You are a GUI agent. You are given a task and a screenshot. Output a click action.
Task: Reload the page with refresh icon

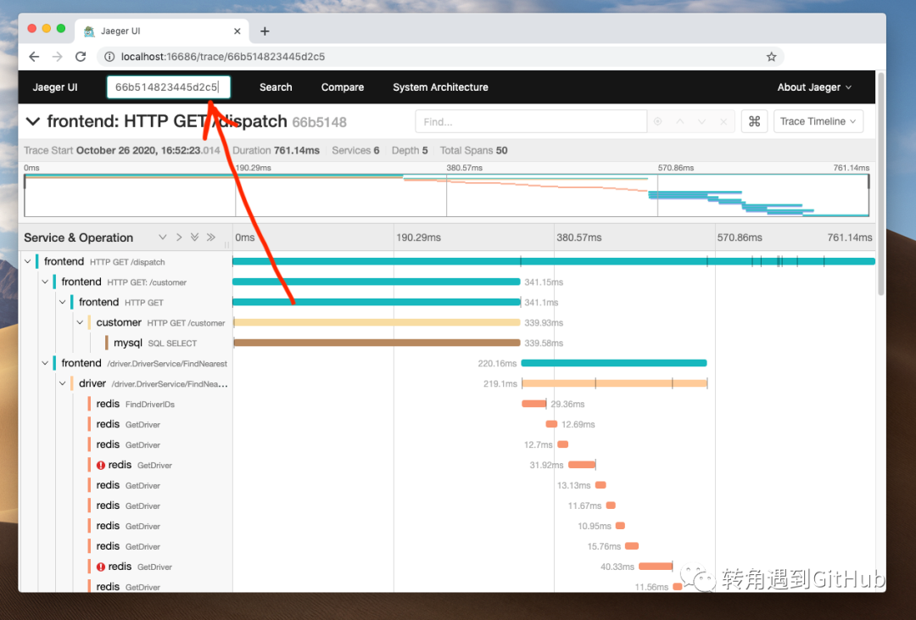click(x=81, y=57)
